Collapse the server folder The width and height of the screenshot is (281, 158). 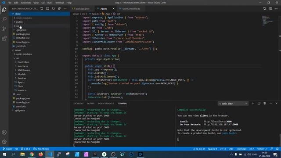coord(40,50)
